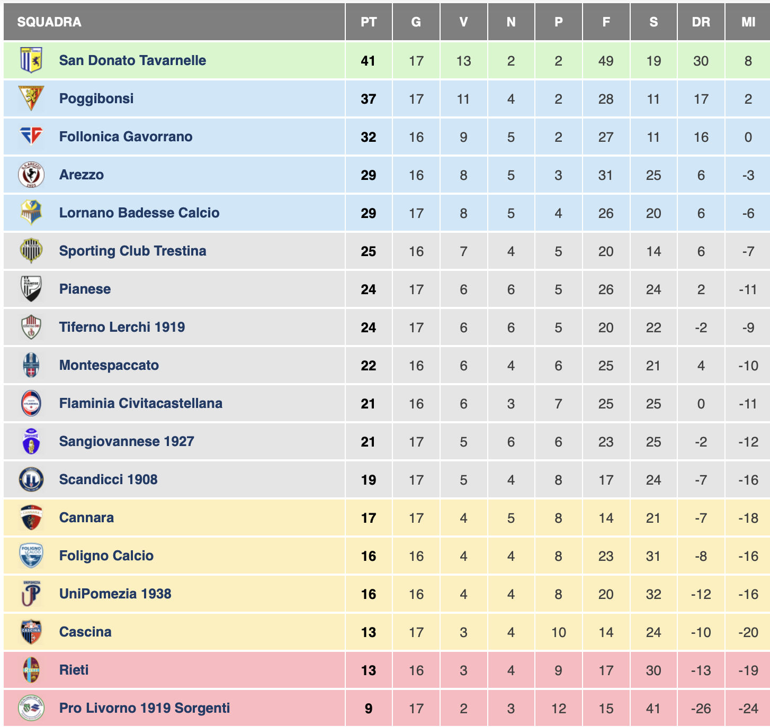
Task: Click the Rieti team crest
Action: (x=31, y=670)
